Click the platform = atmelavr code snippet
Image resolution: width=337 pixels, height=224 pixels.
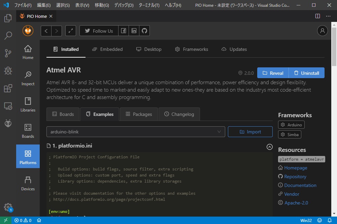click(x=302, y=159)
